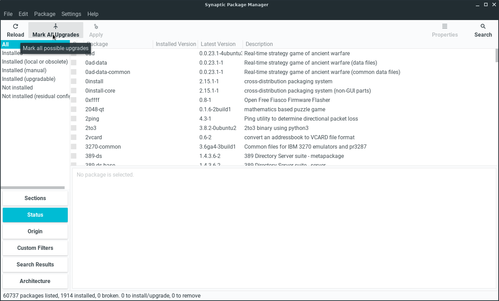Toggle status box for 2to3 package
The width and height of the screenshot is (499, 301).
click(x=74, y=128)
